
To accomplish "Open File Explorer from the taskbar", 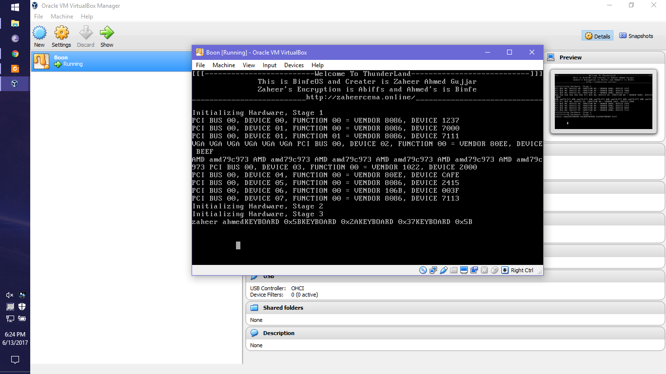I will (15, 23).
